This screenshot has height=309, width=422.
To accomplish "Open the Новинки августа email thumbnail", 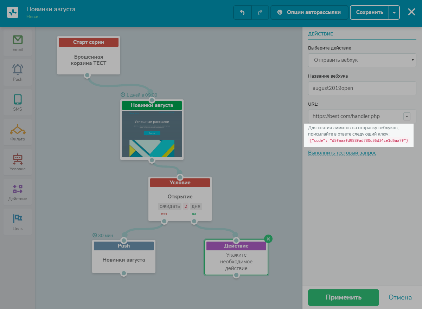I will [x=152, y=134].
